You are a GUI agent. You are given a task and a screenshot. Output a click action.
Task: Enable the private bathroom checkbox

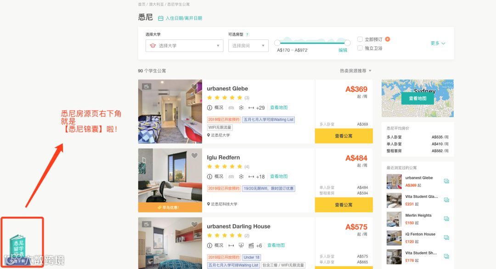click(x=360, y=48)
